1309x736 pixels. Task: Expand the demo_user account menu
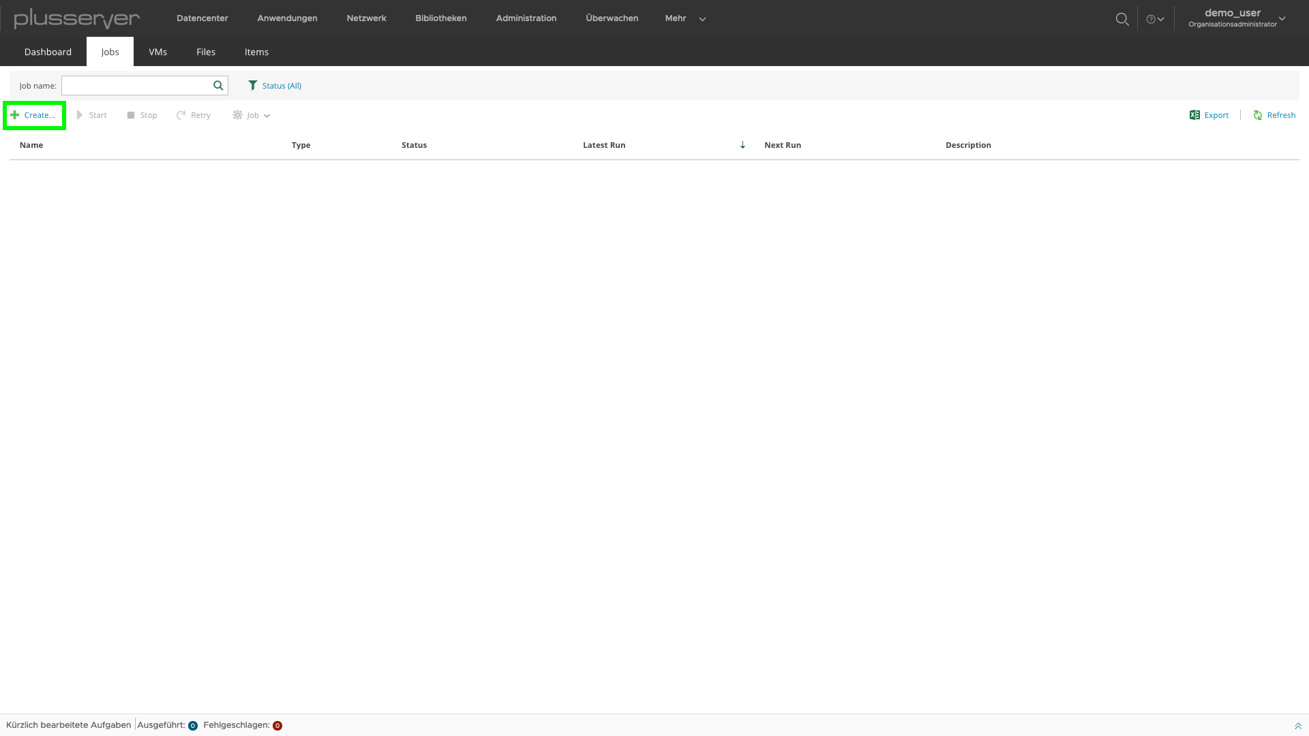(x=1284, y=18)
